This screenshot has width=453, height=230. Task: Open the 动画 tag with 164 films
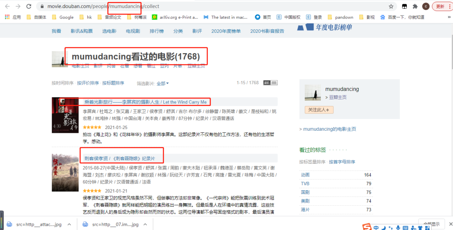coord(305,175)
